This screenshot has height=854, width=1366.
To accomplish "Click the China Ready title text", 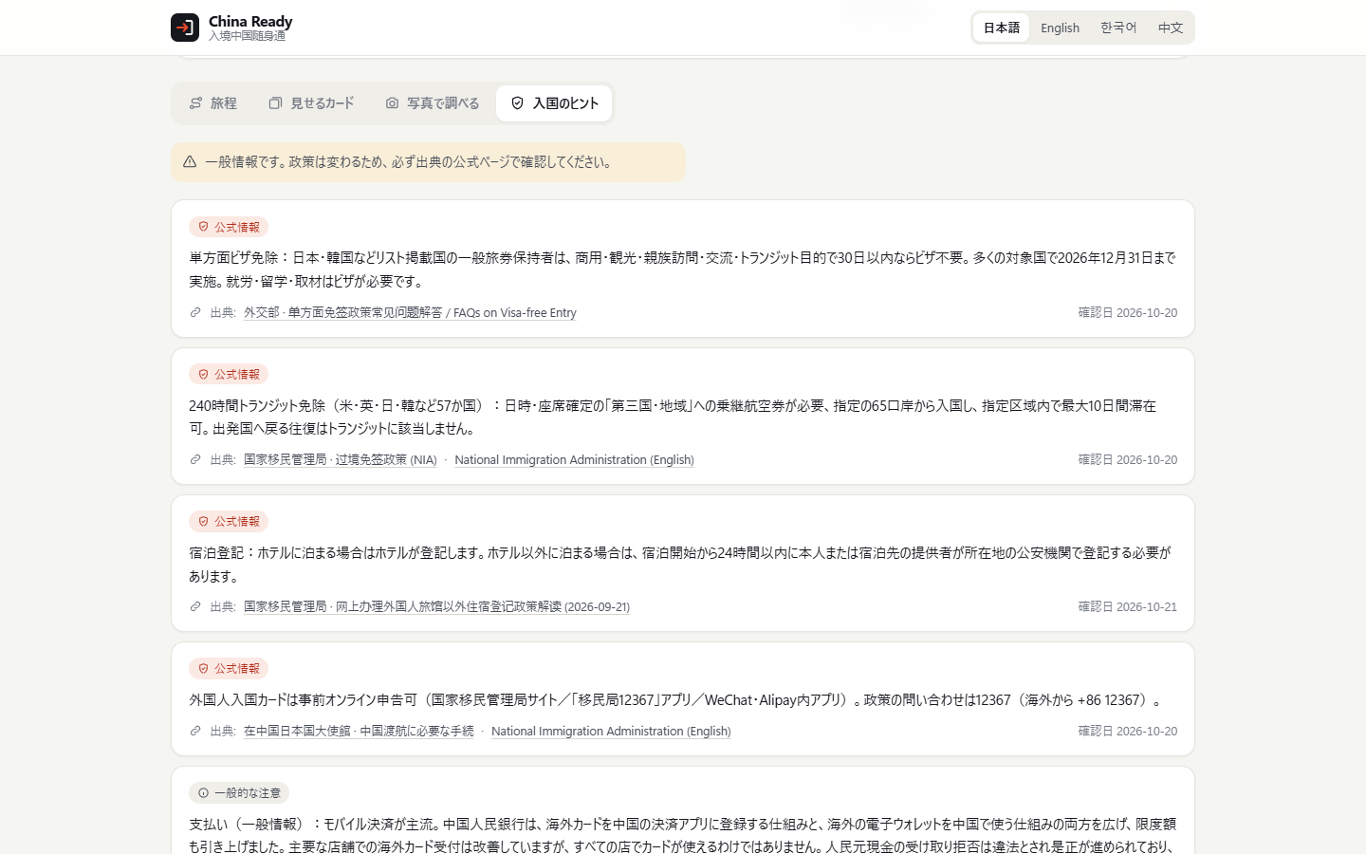I will pos(250,21).
